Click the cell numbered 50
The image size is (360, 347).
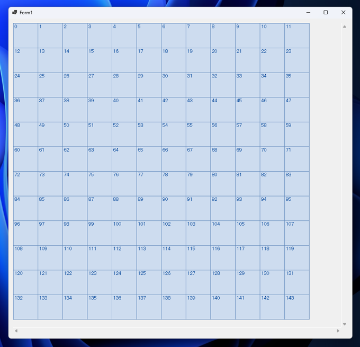[x=75, y=134]
